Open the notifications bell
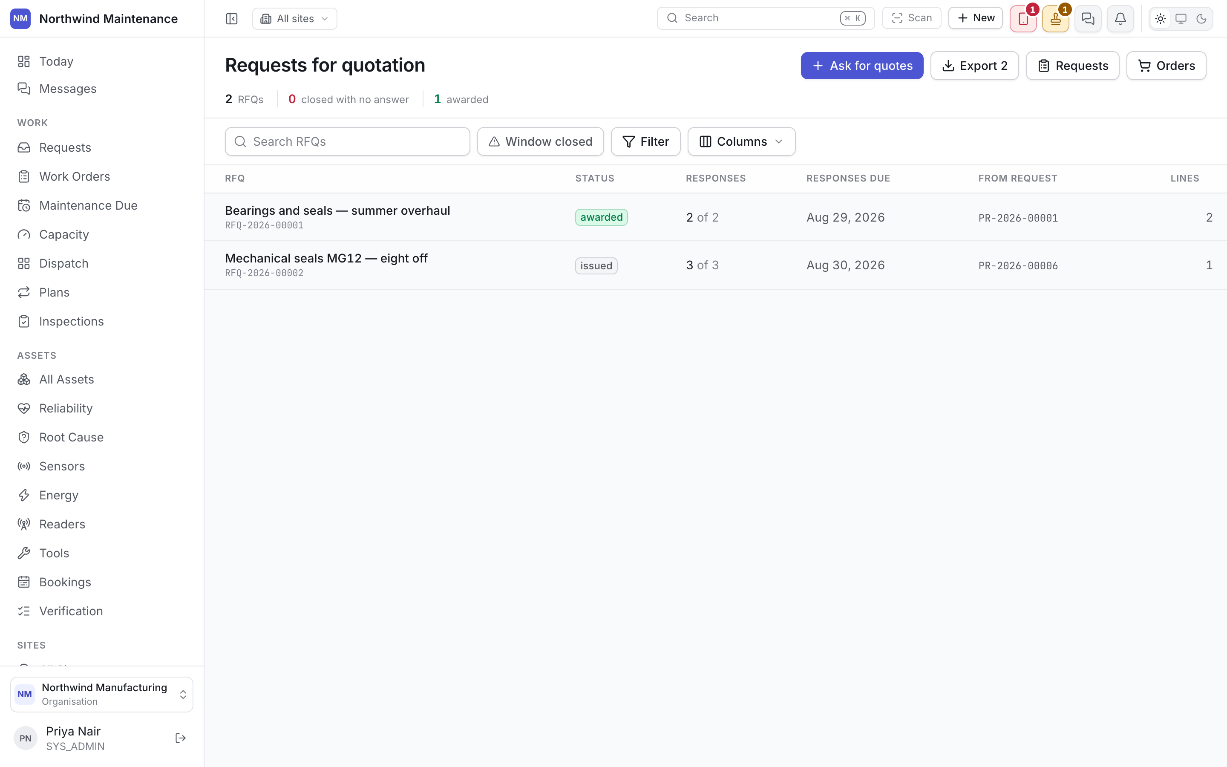The height and width of the screenshot is (767, 1227). (1120, 19)
